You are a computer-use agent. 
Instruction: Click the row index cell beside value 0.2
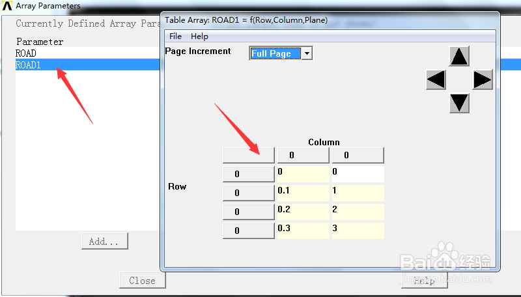249,212
